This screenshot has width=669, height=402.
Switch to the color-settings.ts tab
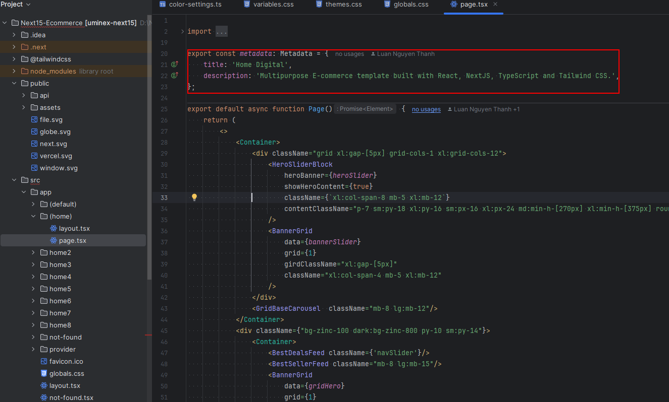pos(195,4)
